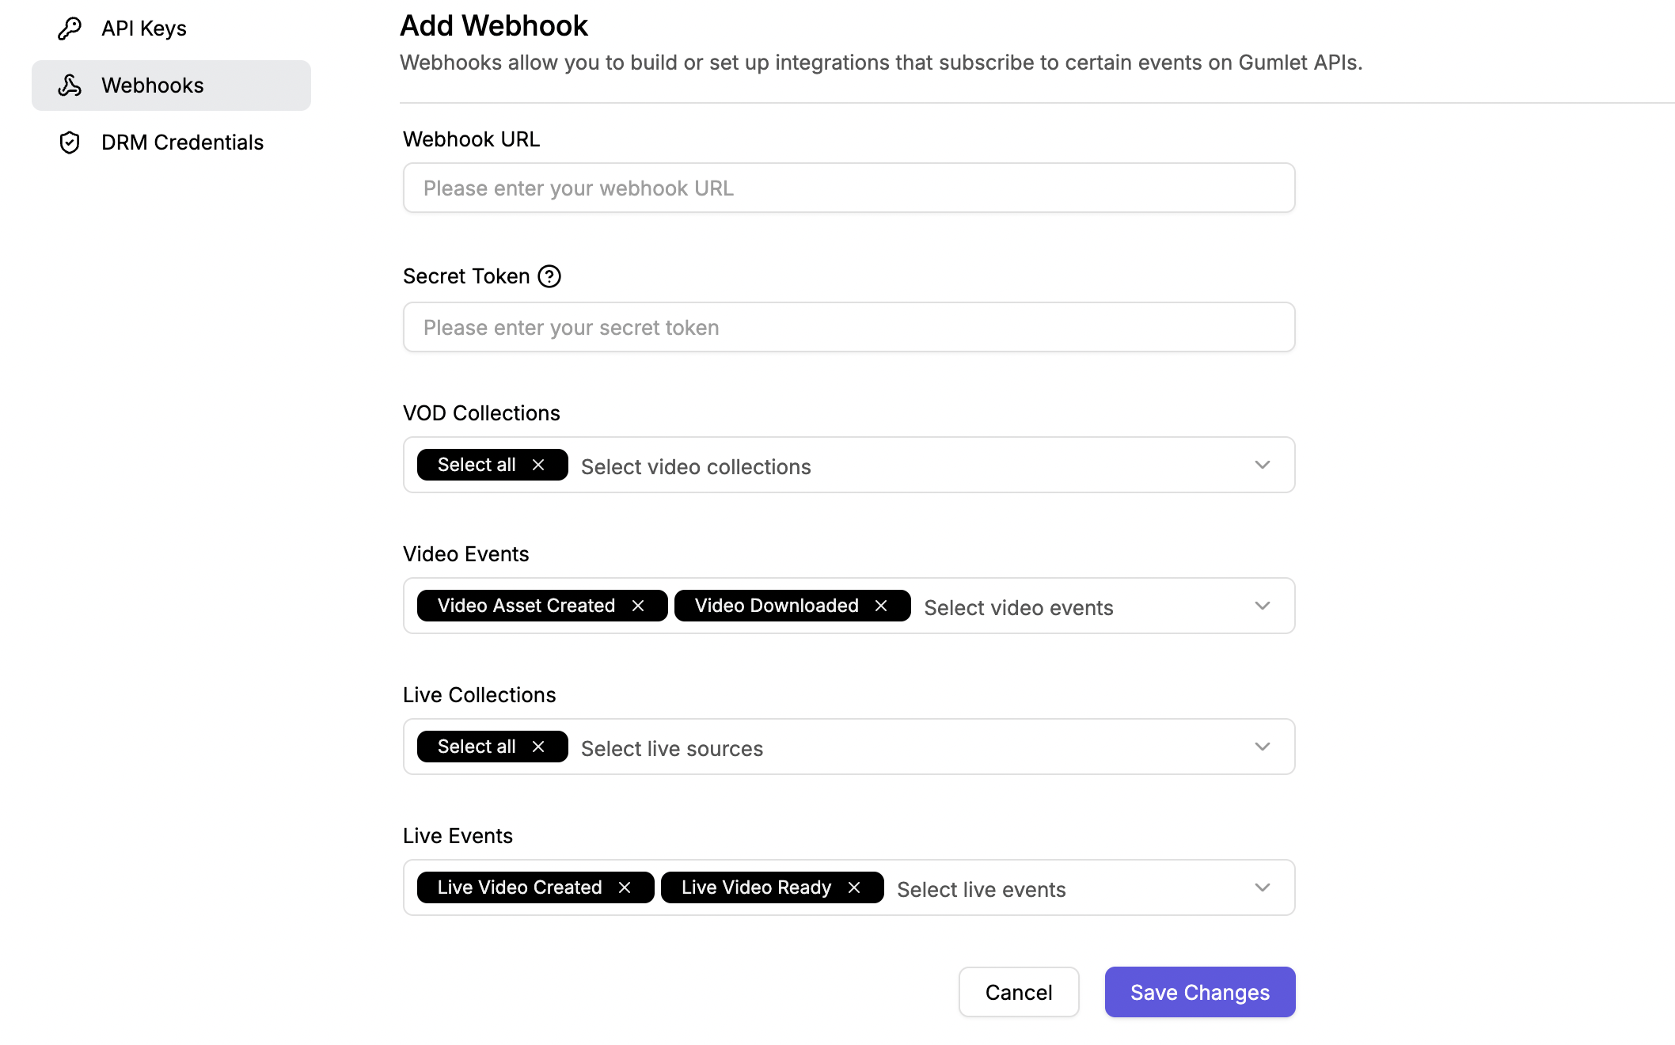
Task: Focus the Webhook URL input field
Action: coord(849,188)
